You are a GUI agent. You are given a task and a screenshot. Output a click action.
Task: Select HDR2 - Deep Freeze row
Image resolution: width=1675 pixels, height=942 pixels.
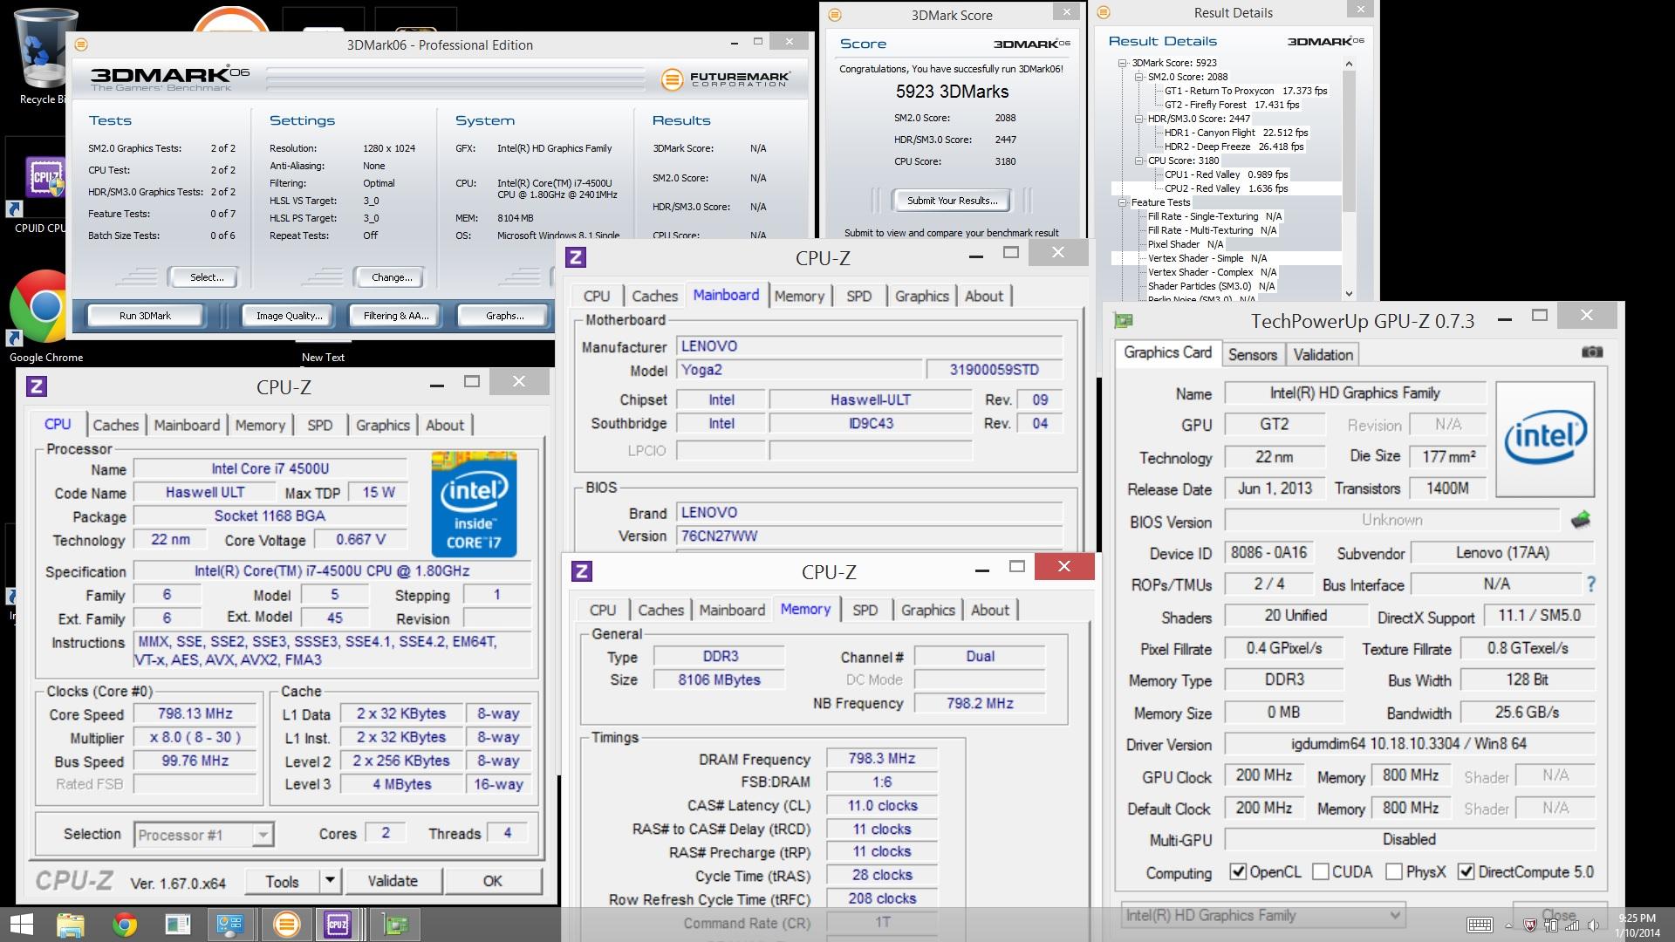[1234, 147]
